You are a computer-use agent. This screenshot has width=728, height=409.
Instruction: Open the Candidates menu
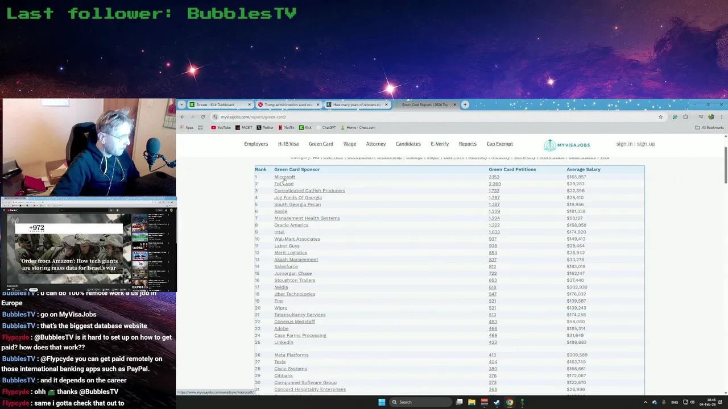coord(408,144)
